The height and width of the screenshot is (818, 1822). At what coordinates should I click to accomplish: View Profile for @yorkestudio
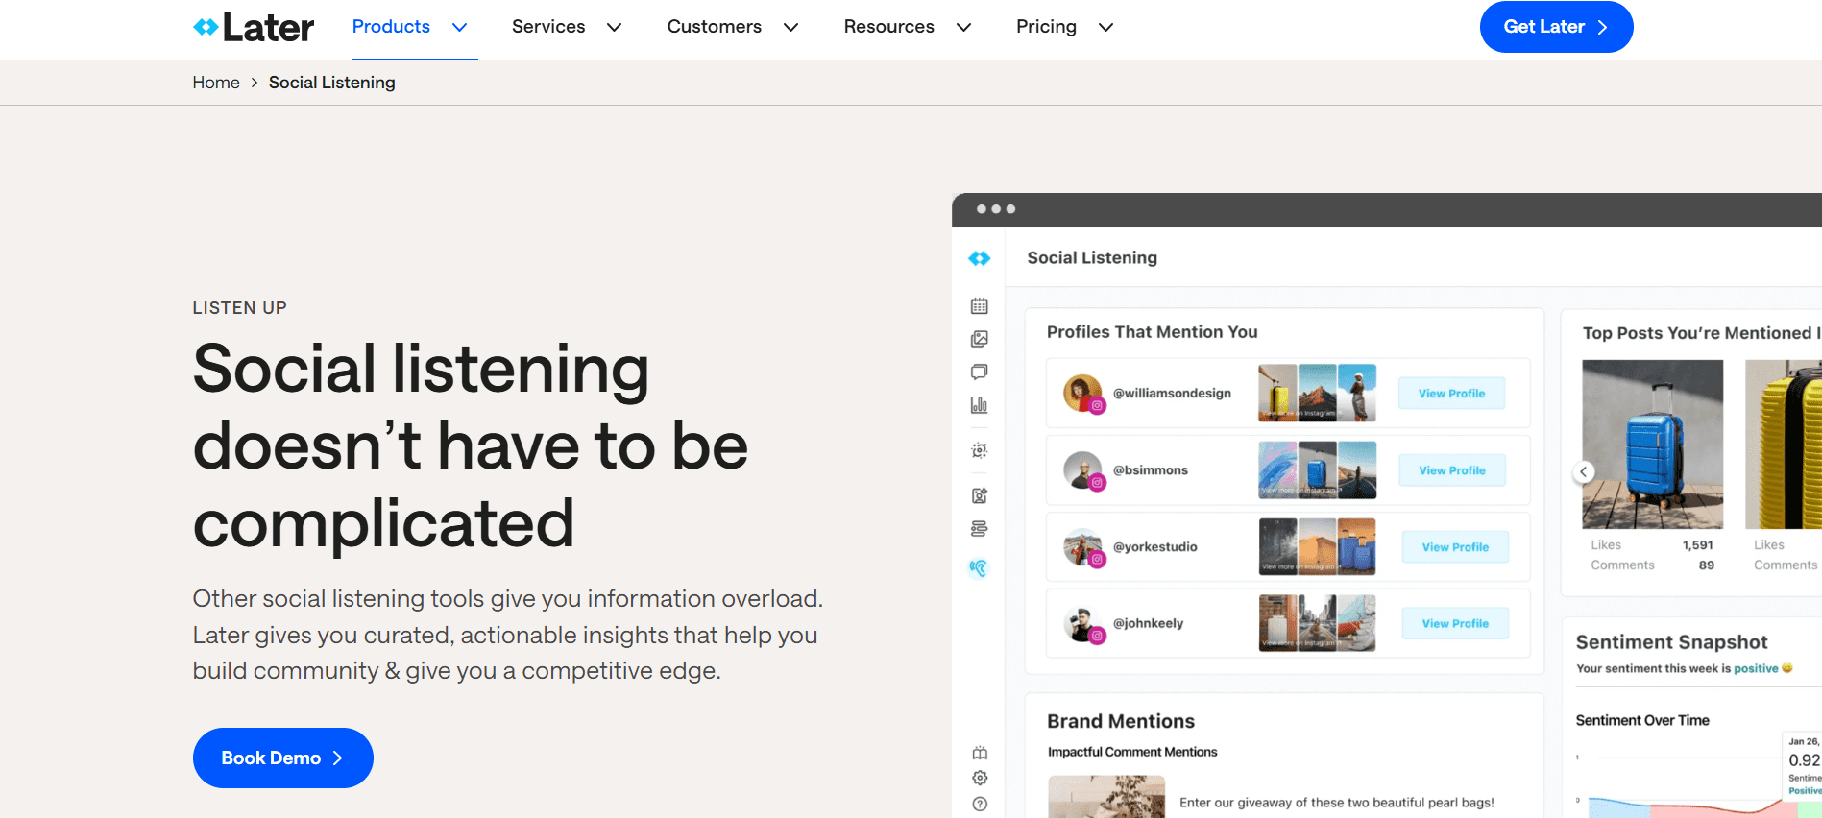[1455, 547]
